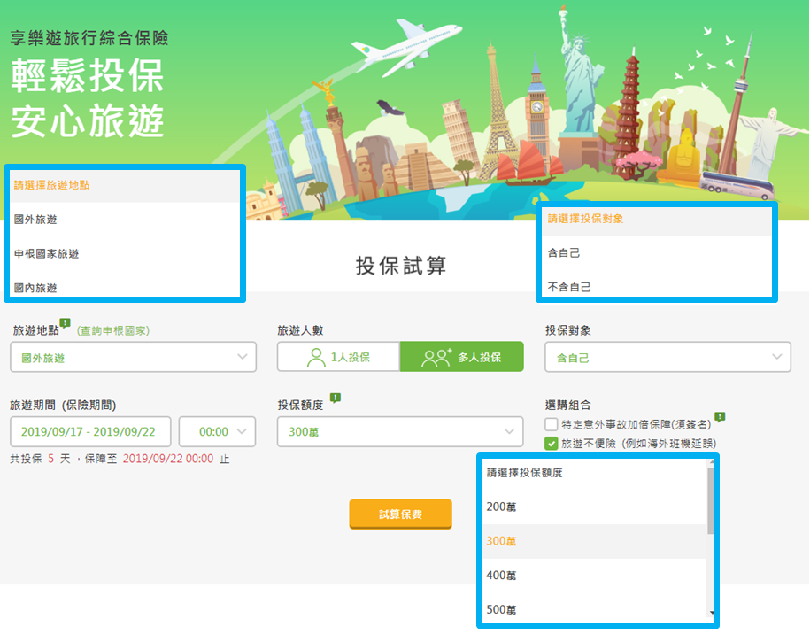
Task: Choose 200萬 coverage amount
Action: (595, 507)
